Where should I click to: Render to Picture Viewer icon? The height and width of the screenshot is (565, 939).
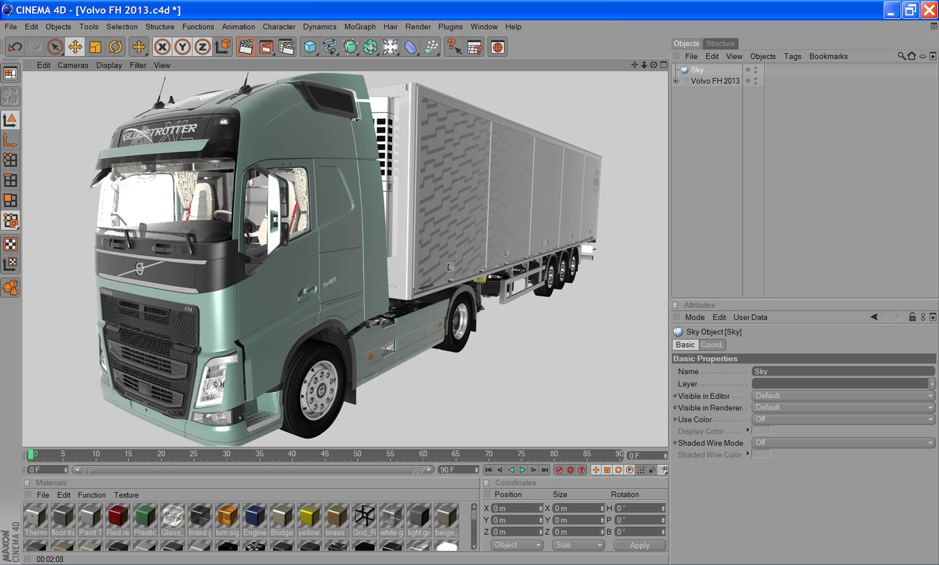[266, 47]
